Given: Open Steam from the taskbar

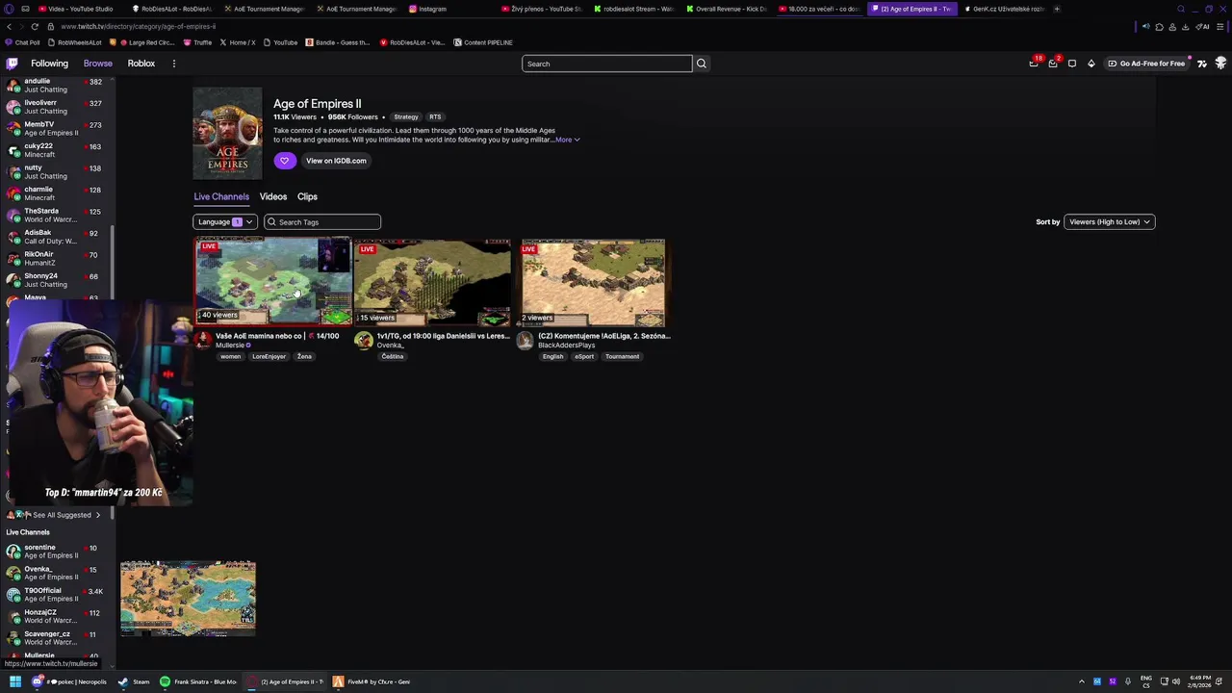Looking at the screenshot, I should [x=134, y=681].
